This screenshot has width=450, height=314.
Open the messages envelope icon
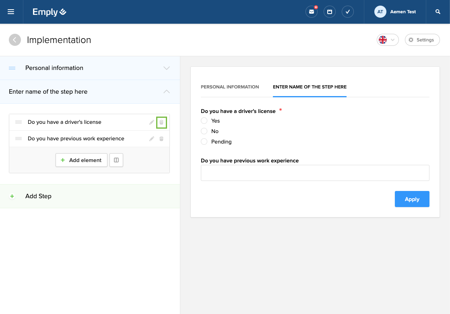[311, 12]
